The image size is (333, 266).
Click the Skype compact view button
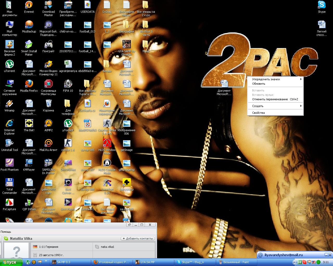tap(129, 225)
